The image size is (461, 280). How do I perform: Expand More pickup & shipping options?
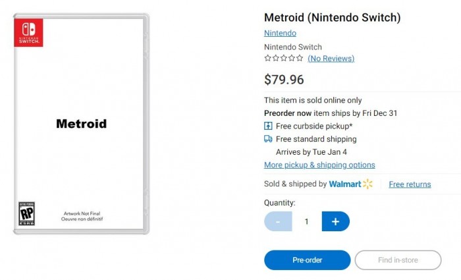point(319,165)
